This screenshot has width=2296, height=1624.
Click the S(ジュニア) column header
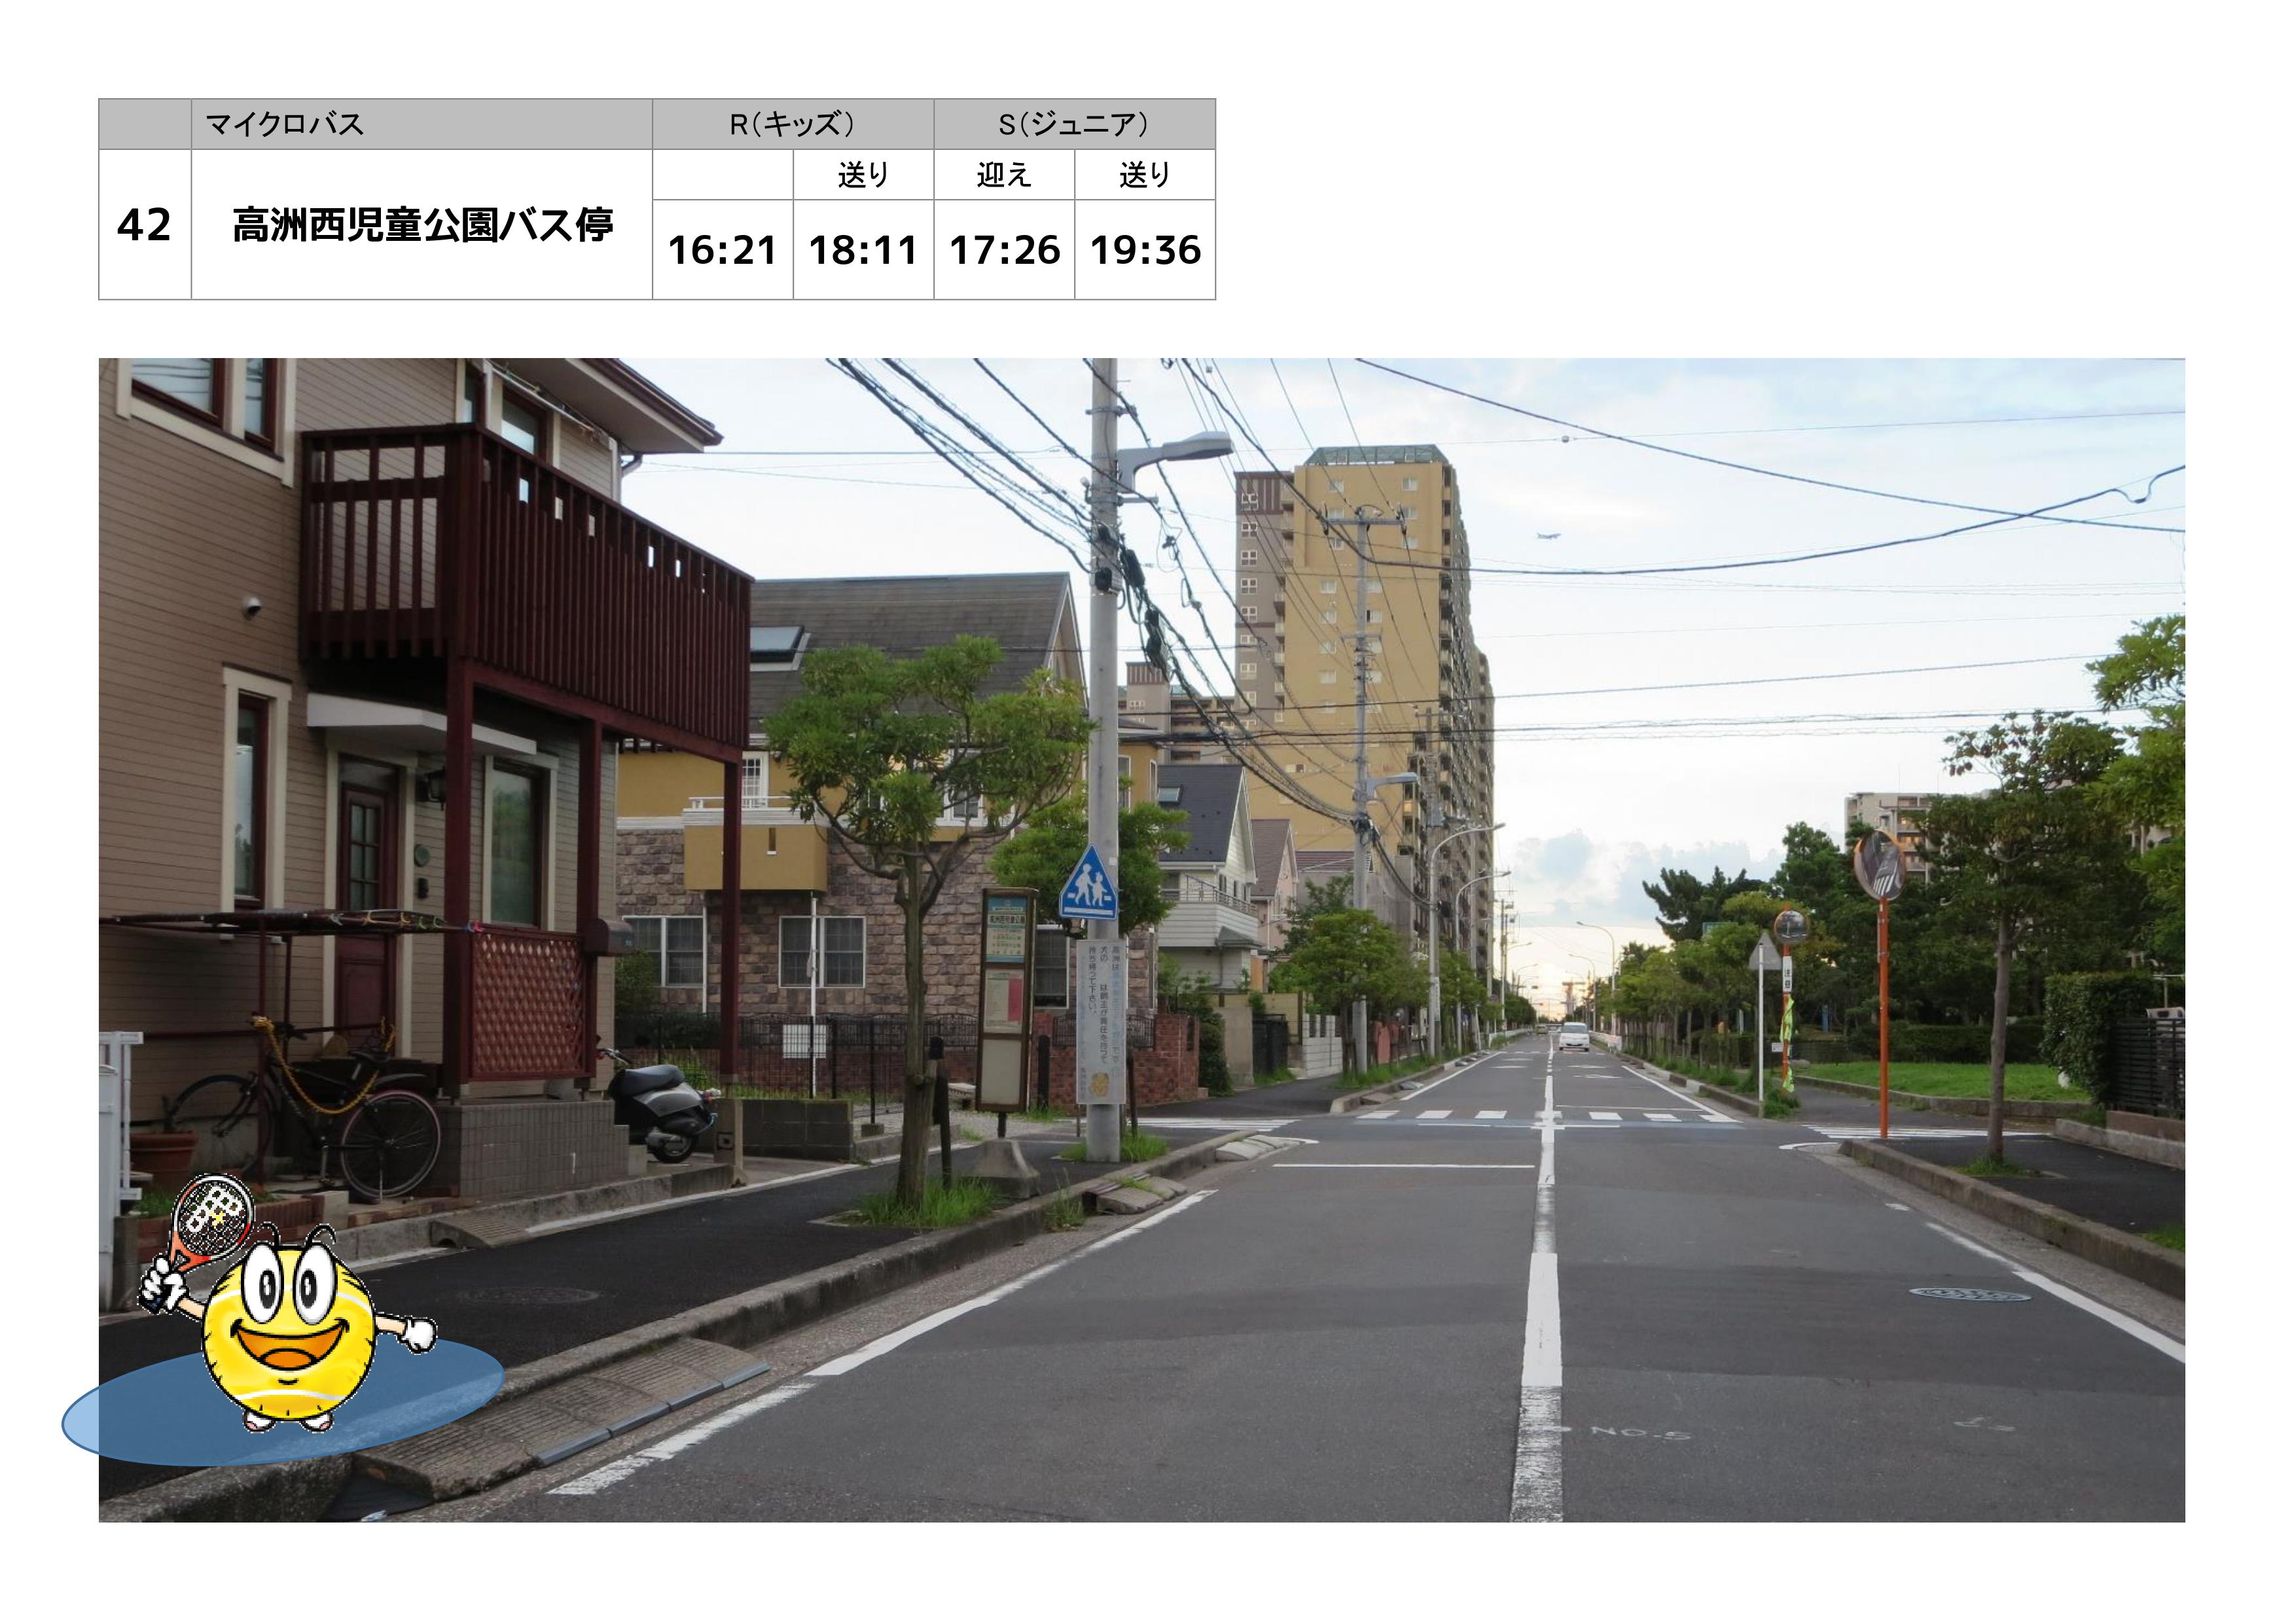click(1075, 125)
